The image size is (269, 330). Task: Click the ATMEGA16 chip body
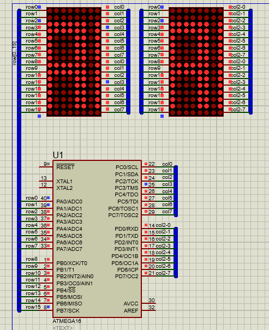click(x=97, y=239)
